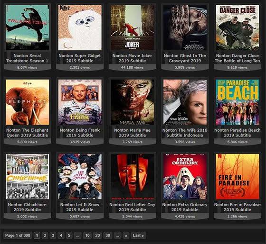Click the '3.939 views' count under Being Frank
This screenshot has height=244, width=266.
pyautogui.click(x=80, y=142)
